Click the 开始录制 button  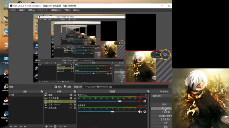pyautogui.click(x=162, y=112)
